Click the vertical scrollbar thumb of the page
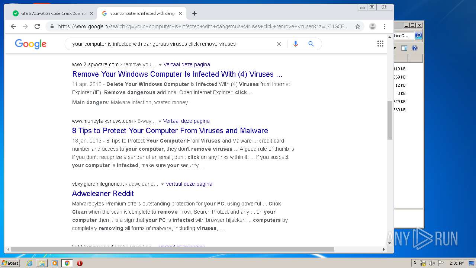 pyautogui.click(x=390, y=120)
